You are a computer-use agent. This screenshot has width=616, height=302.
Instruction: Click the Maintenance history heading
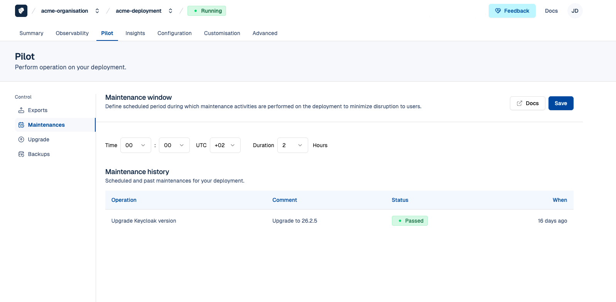(x=137, y=172)
